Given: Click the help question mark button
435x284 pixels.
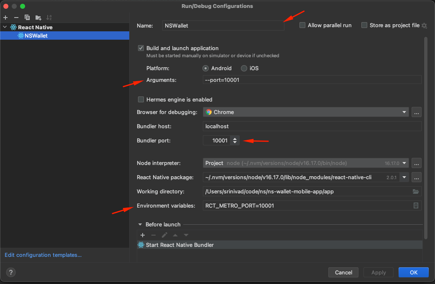Looking at the screenshot, I should [11, 272].
